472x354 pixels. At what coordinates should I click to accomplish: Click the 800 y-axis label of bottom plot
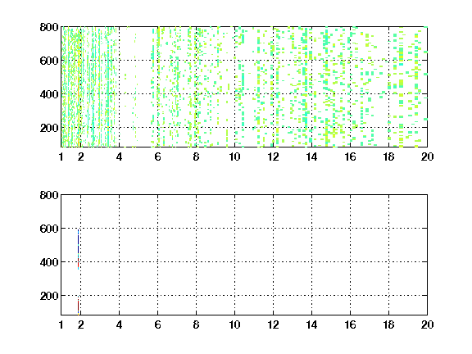(x=49, y=195)
